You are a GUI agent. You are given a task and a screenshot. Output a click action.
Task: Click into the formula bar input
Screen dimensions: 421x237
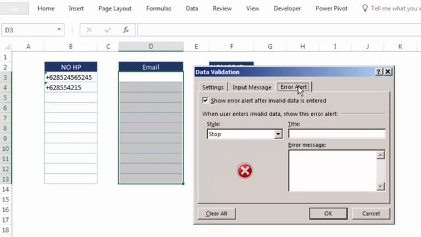(x=279, y=30)
